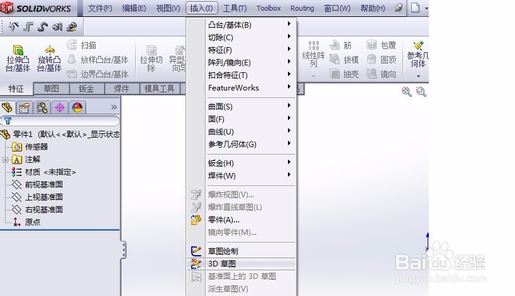515x296 pixels.
Task: Click the feature tree filter field
Action: point(60,121)
